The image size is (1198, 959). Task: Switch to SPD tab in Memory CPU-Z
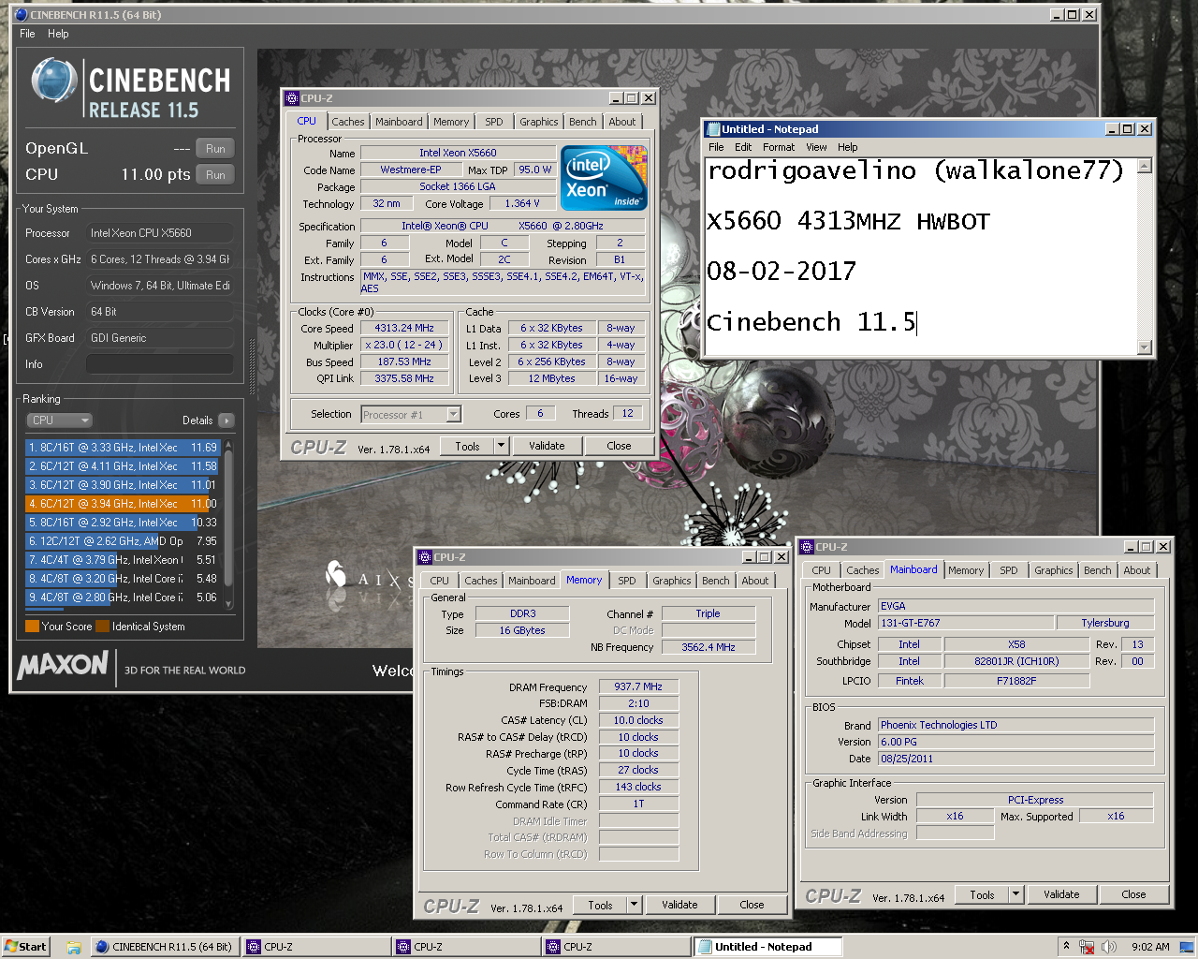[x=627, y=581]
